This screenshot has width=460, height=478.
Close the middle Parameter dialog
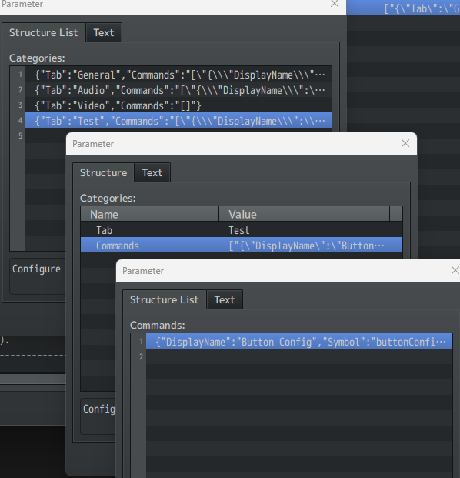point(405,144)
